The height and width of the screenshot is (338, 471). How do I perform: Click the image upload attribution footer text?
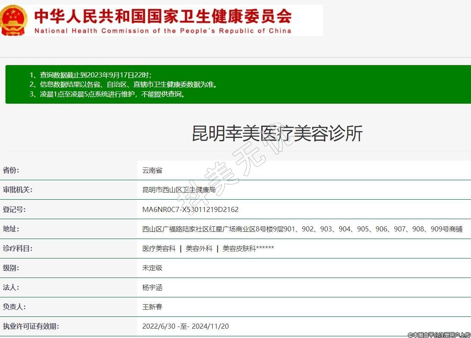[439, 335]
